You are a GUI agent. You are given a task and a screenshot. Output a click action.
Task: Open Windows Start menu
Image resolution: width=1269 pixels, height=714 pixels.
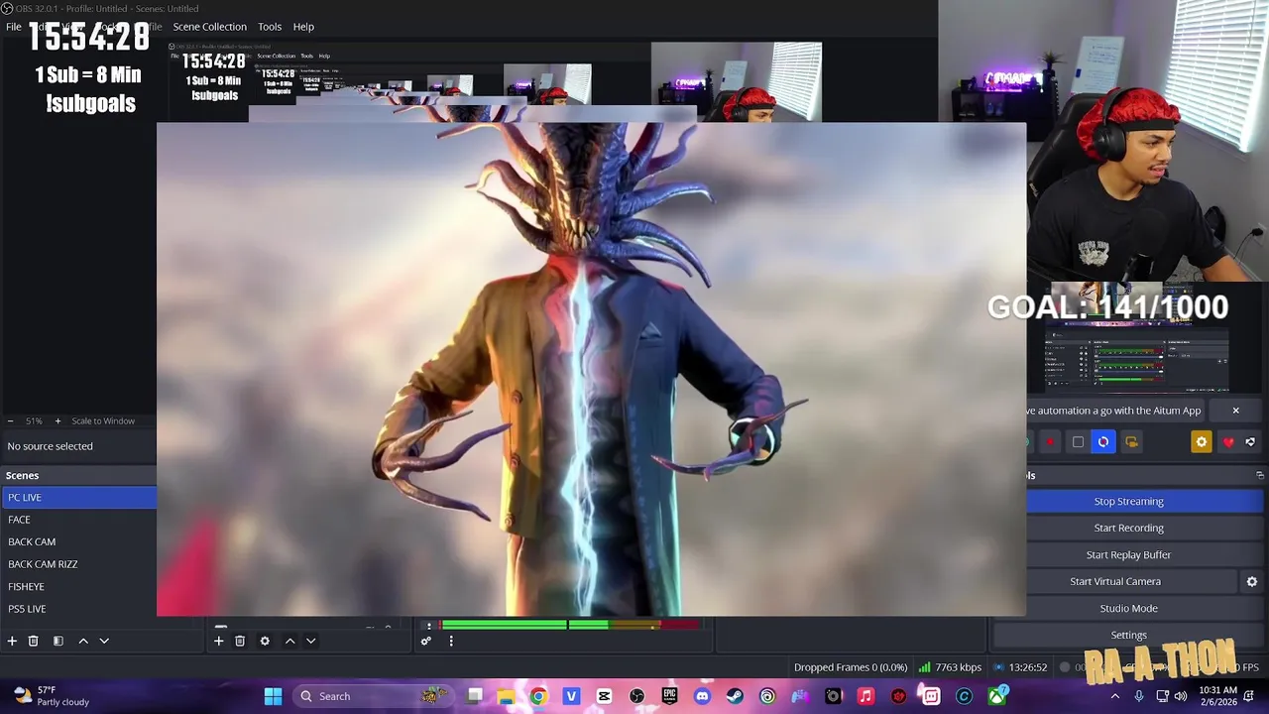click(273, 696)
